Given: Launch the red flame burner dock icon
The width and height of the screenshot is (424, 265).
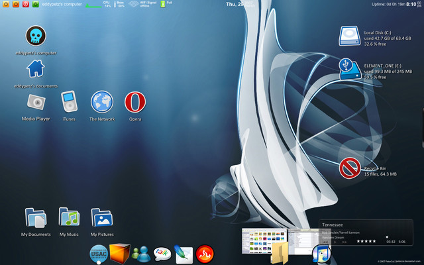Looking at the screenshot, I should [205, 254].
